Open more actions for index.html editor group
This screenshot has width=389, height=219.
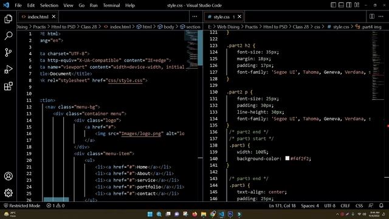point(194,16)
